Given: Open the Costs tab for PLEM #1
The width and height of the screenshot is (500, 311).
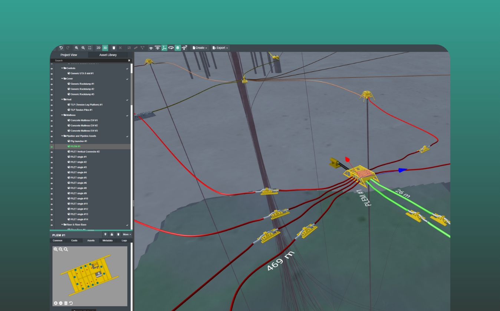Looking at the screenshot, I should (x=74, y=240).
